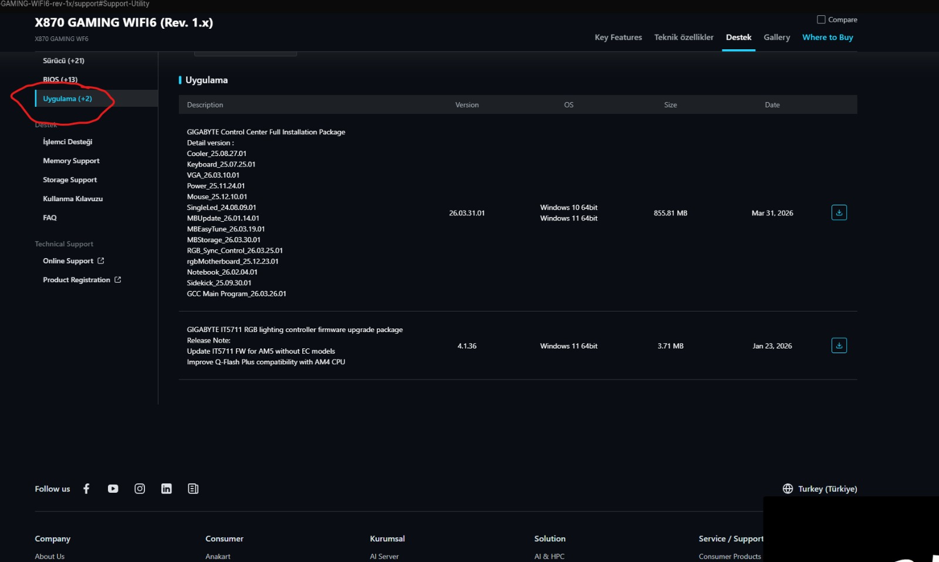This screenshot has width=939, height=562.
Task: Select size value 855.81 MB
Action: 670,213
